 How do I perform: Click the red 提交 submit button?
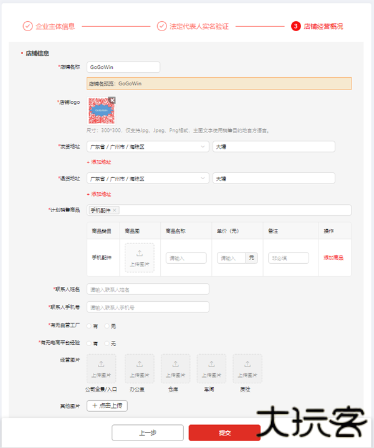click(224, 432)
